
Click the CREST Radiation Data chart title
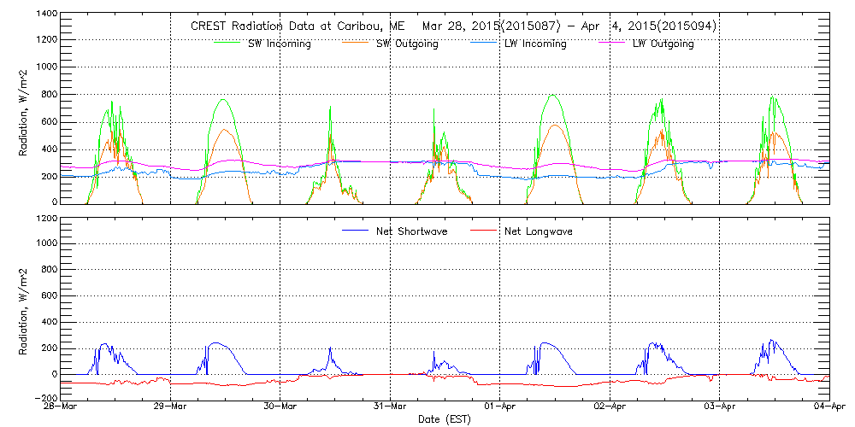pos(453,26)
